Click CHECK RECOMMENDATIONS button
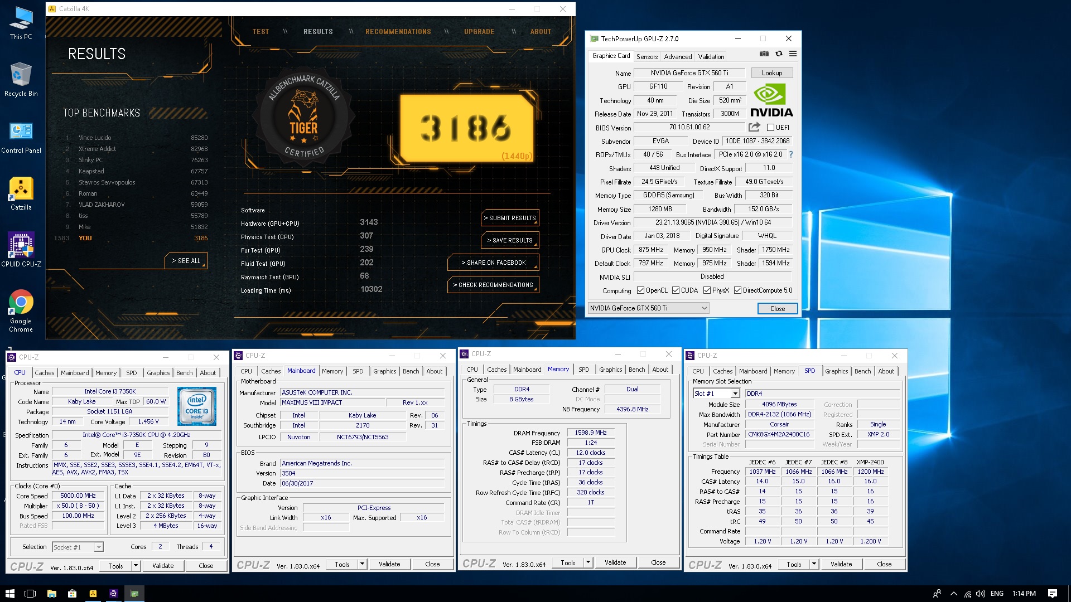The width and height of the screenshot is (1071, 602). [x=493, y=285]
